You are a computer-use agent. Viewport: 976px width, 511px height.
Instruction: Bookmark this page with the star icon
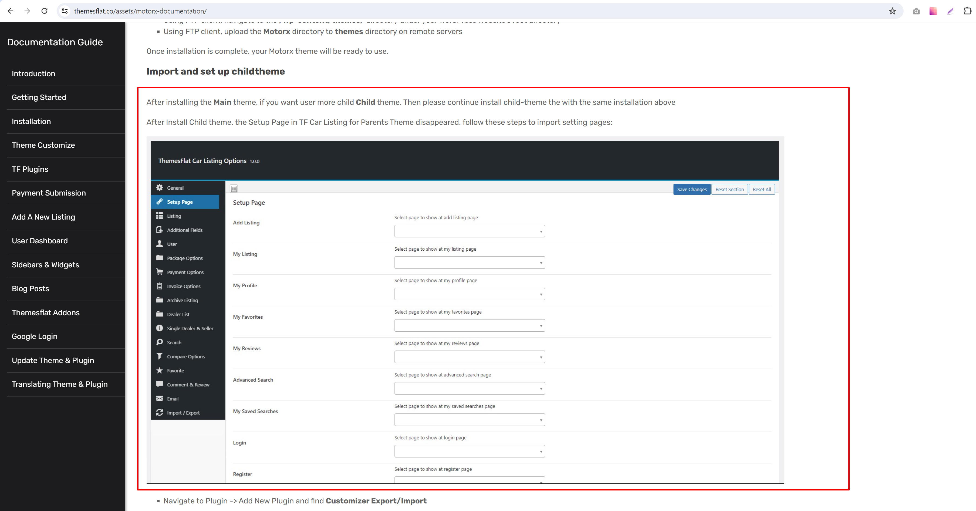893,11
